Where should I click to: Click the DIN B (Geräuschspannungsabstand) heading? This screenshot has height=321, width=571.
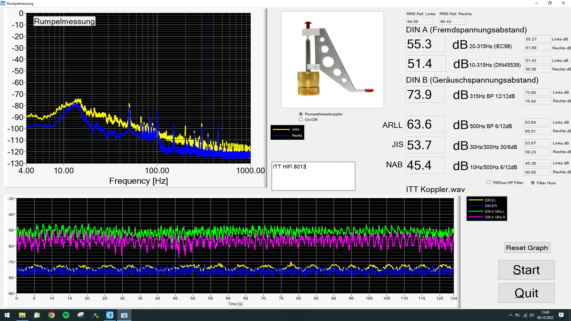pyautogui.click(x=472, y=80)
